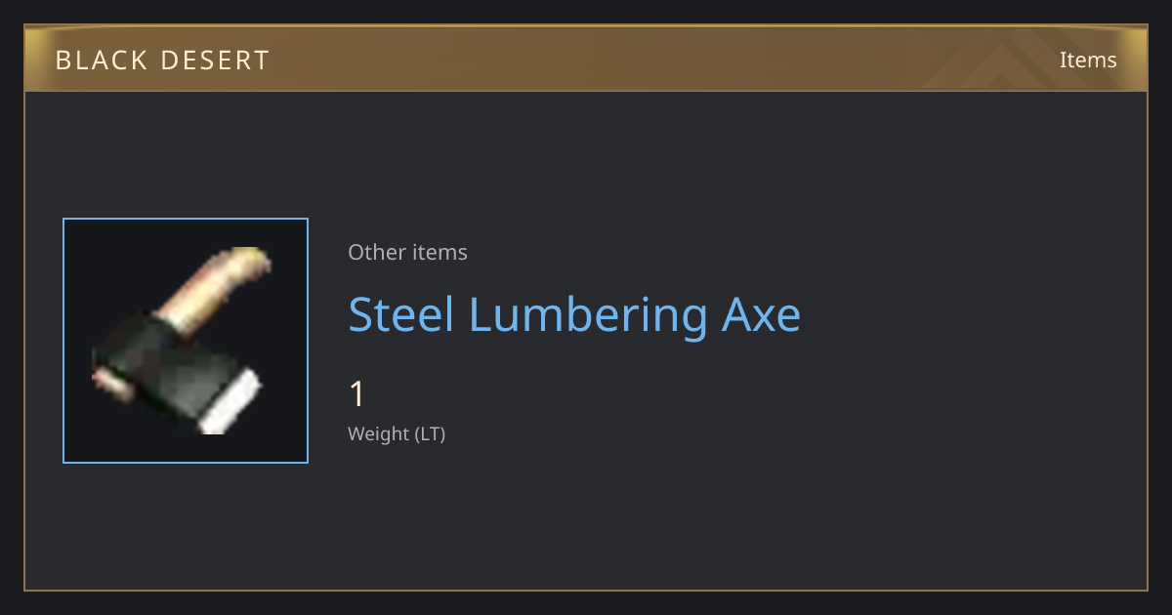Select the wooden handle of the axe image
The width and height of the screenshot is (1172, 615).
210,286
